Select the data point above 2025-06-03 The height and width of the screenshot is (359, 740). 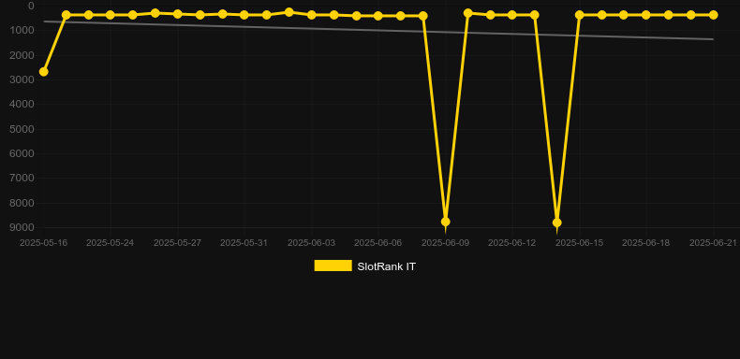(312, 15)
